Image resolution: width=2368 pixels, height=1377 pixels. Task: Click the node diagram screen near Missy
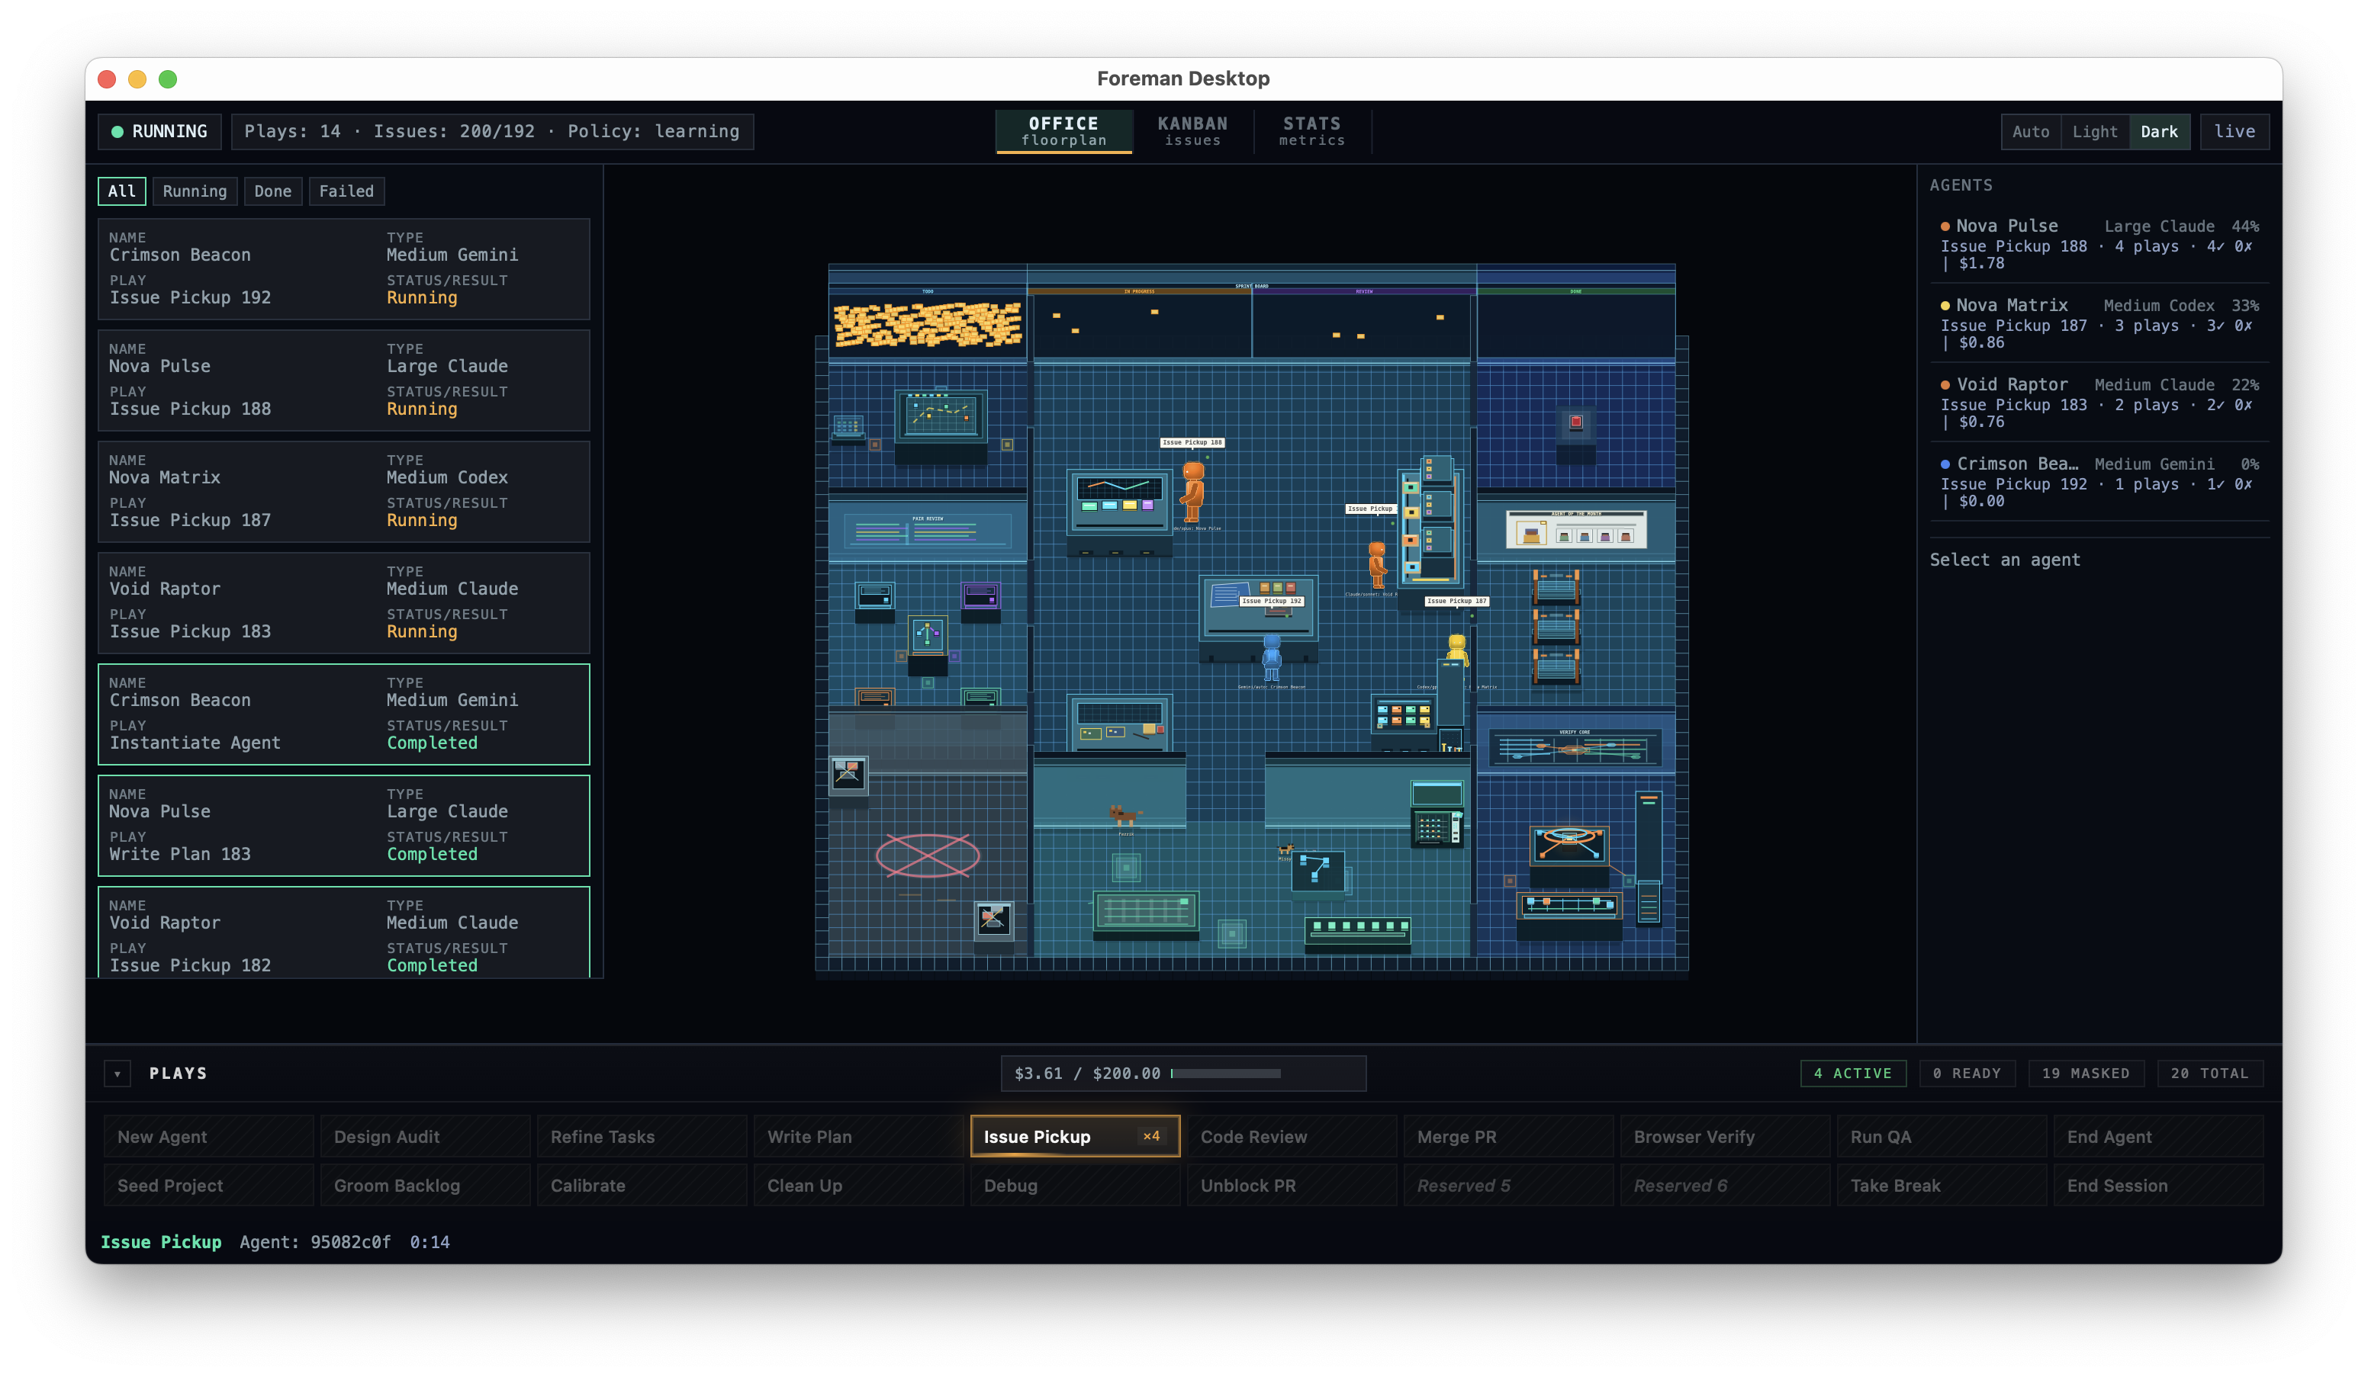(1318, 869)
